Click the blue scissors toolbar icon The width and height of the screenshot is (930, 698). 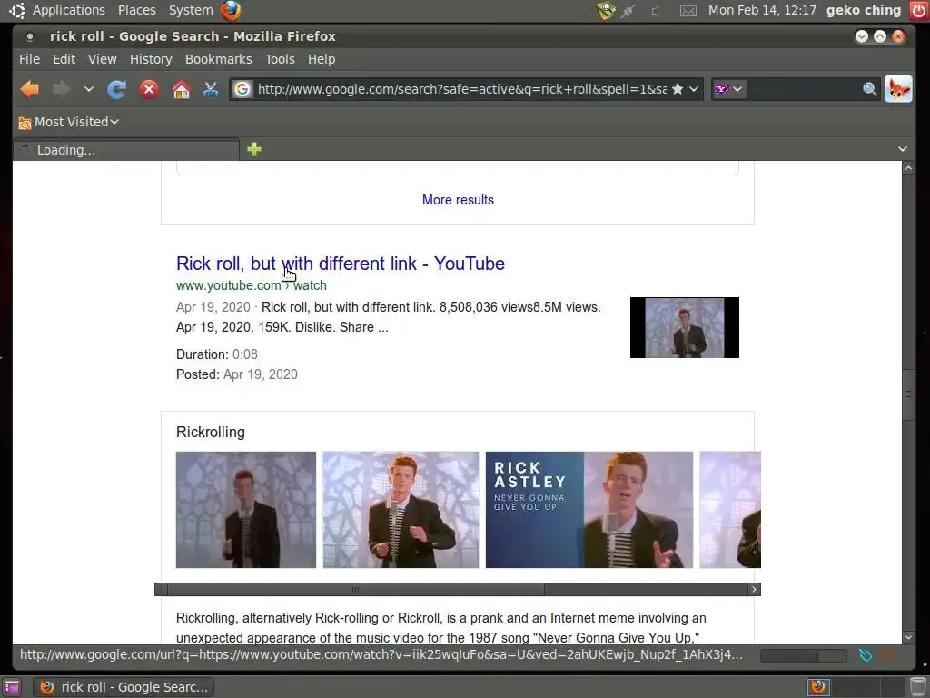tap(211, 90)
